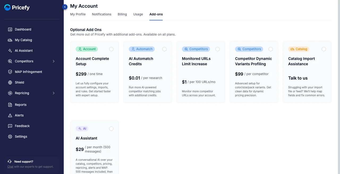Click the AI tag on AI Assistant card
The image size is (340, 174).
click(82, 129)
